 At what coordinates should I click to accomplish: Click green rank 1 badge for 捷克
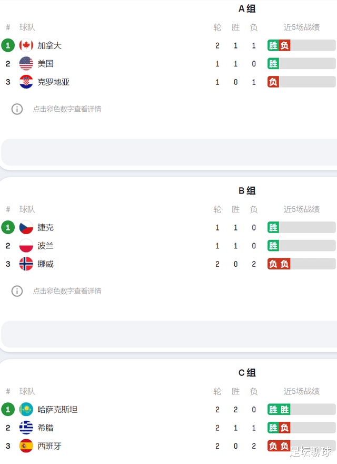coord(8,227)
